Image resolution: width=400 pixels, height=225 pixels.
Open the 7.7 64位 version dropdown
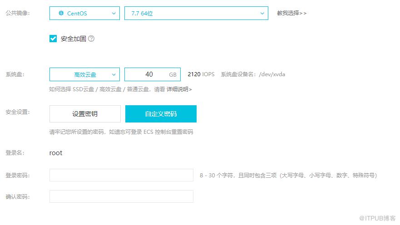pos(196,13)
